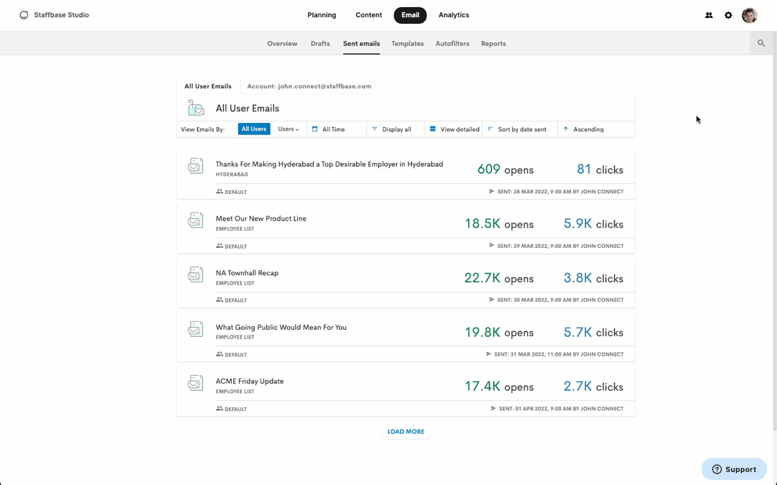The image size is (777, 485).
Task: Switch to the Drafts tab
Action: click(x=320, y=44)
